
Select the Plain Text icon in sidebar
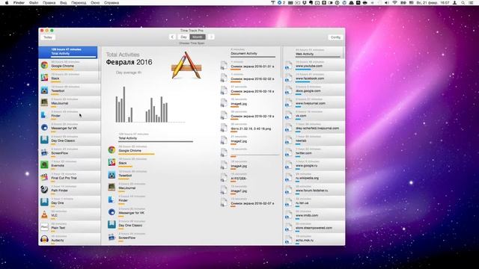[45, 227]
